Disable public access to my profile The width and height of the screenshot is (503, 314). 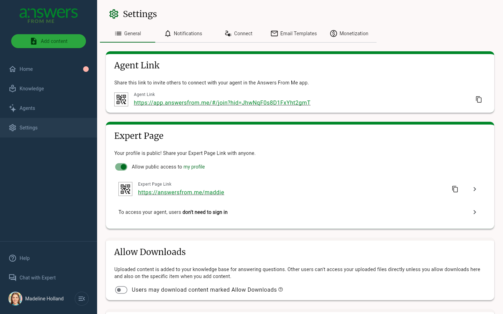pyautogui.click(x=121, y=167)
